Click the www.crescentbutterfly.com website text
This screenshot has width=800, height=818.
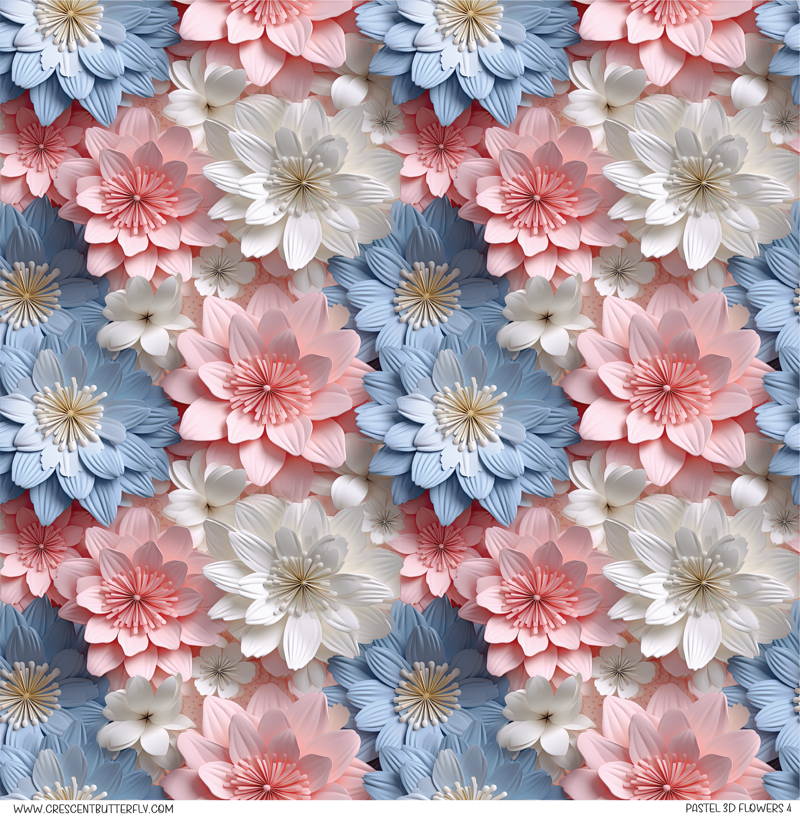pyautogui.click(x=94, y=808)
